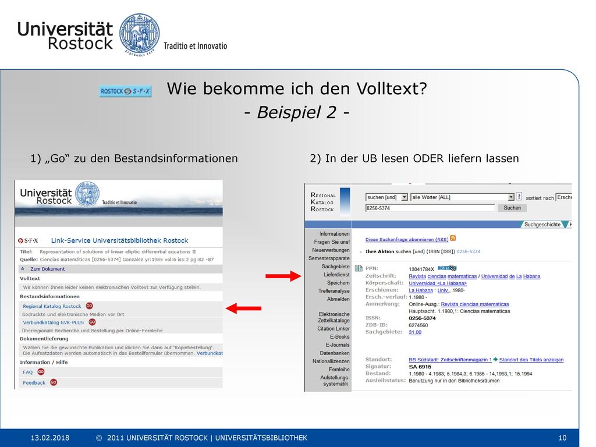The height and width of the screenshot is (447, 596).
Task: Click the GO icon beside Verbundkatalog GVK-PLUS
Action: tap(92, 322)
